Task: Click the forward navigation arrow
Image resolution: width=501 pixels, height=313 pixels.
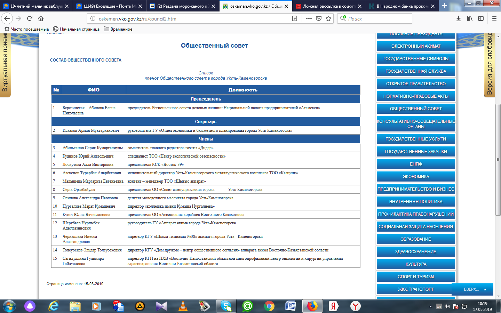Action: [x=18, y=18]
